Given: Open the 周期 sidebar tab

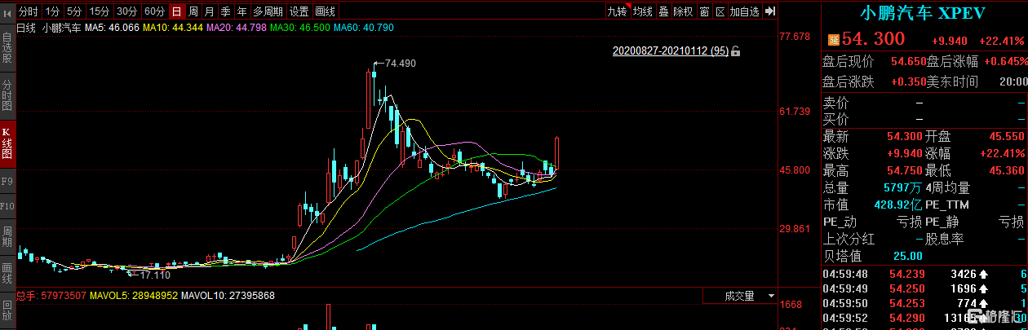Looking at the screenshot, I should point(7,237).
